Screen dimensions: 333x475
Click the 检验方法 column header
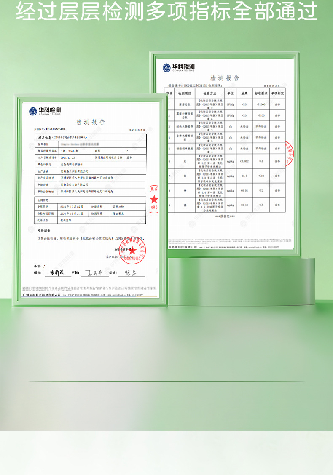point(209,93)
